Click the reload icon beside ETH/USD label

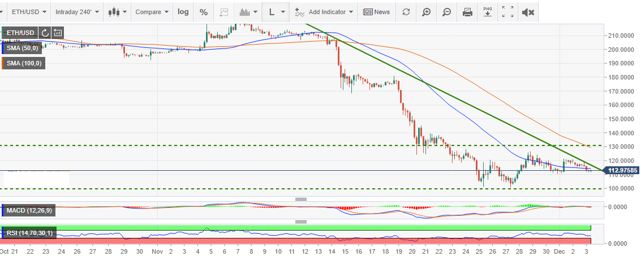pyautogui.click(x=45, y=33)
